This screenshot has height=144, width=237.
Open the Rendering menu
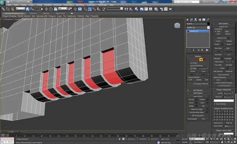80,5
